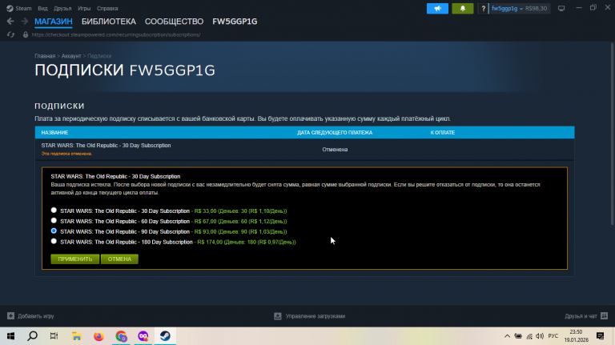
Task: Go back with the left arrow
Action: (10, 21)
